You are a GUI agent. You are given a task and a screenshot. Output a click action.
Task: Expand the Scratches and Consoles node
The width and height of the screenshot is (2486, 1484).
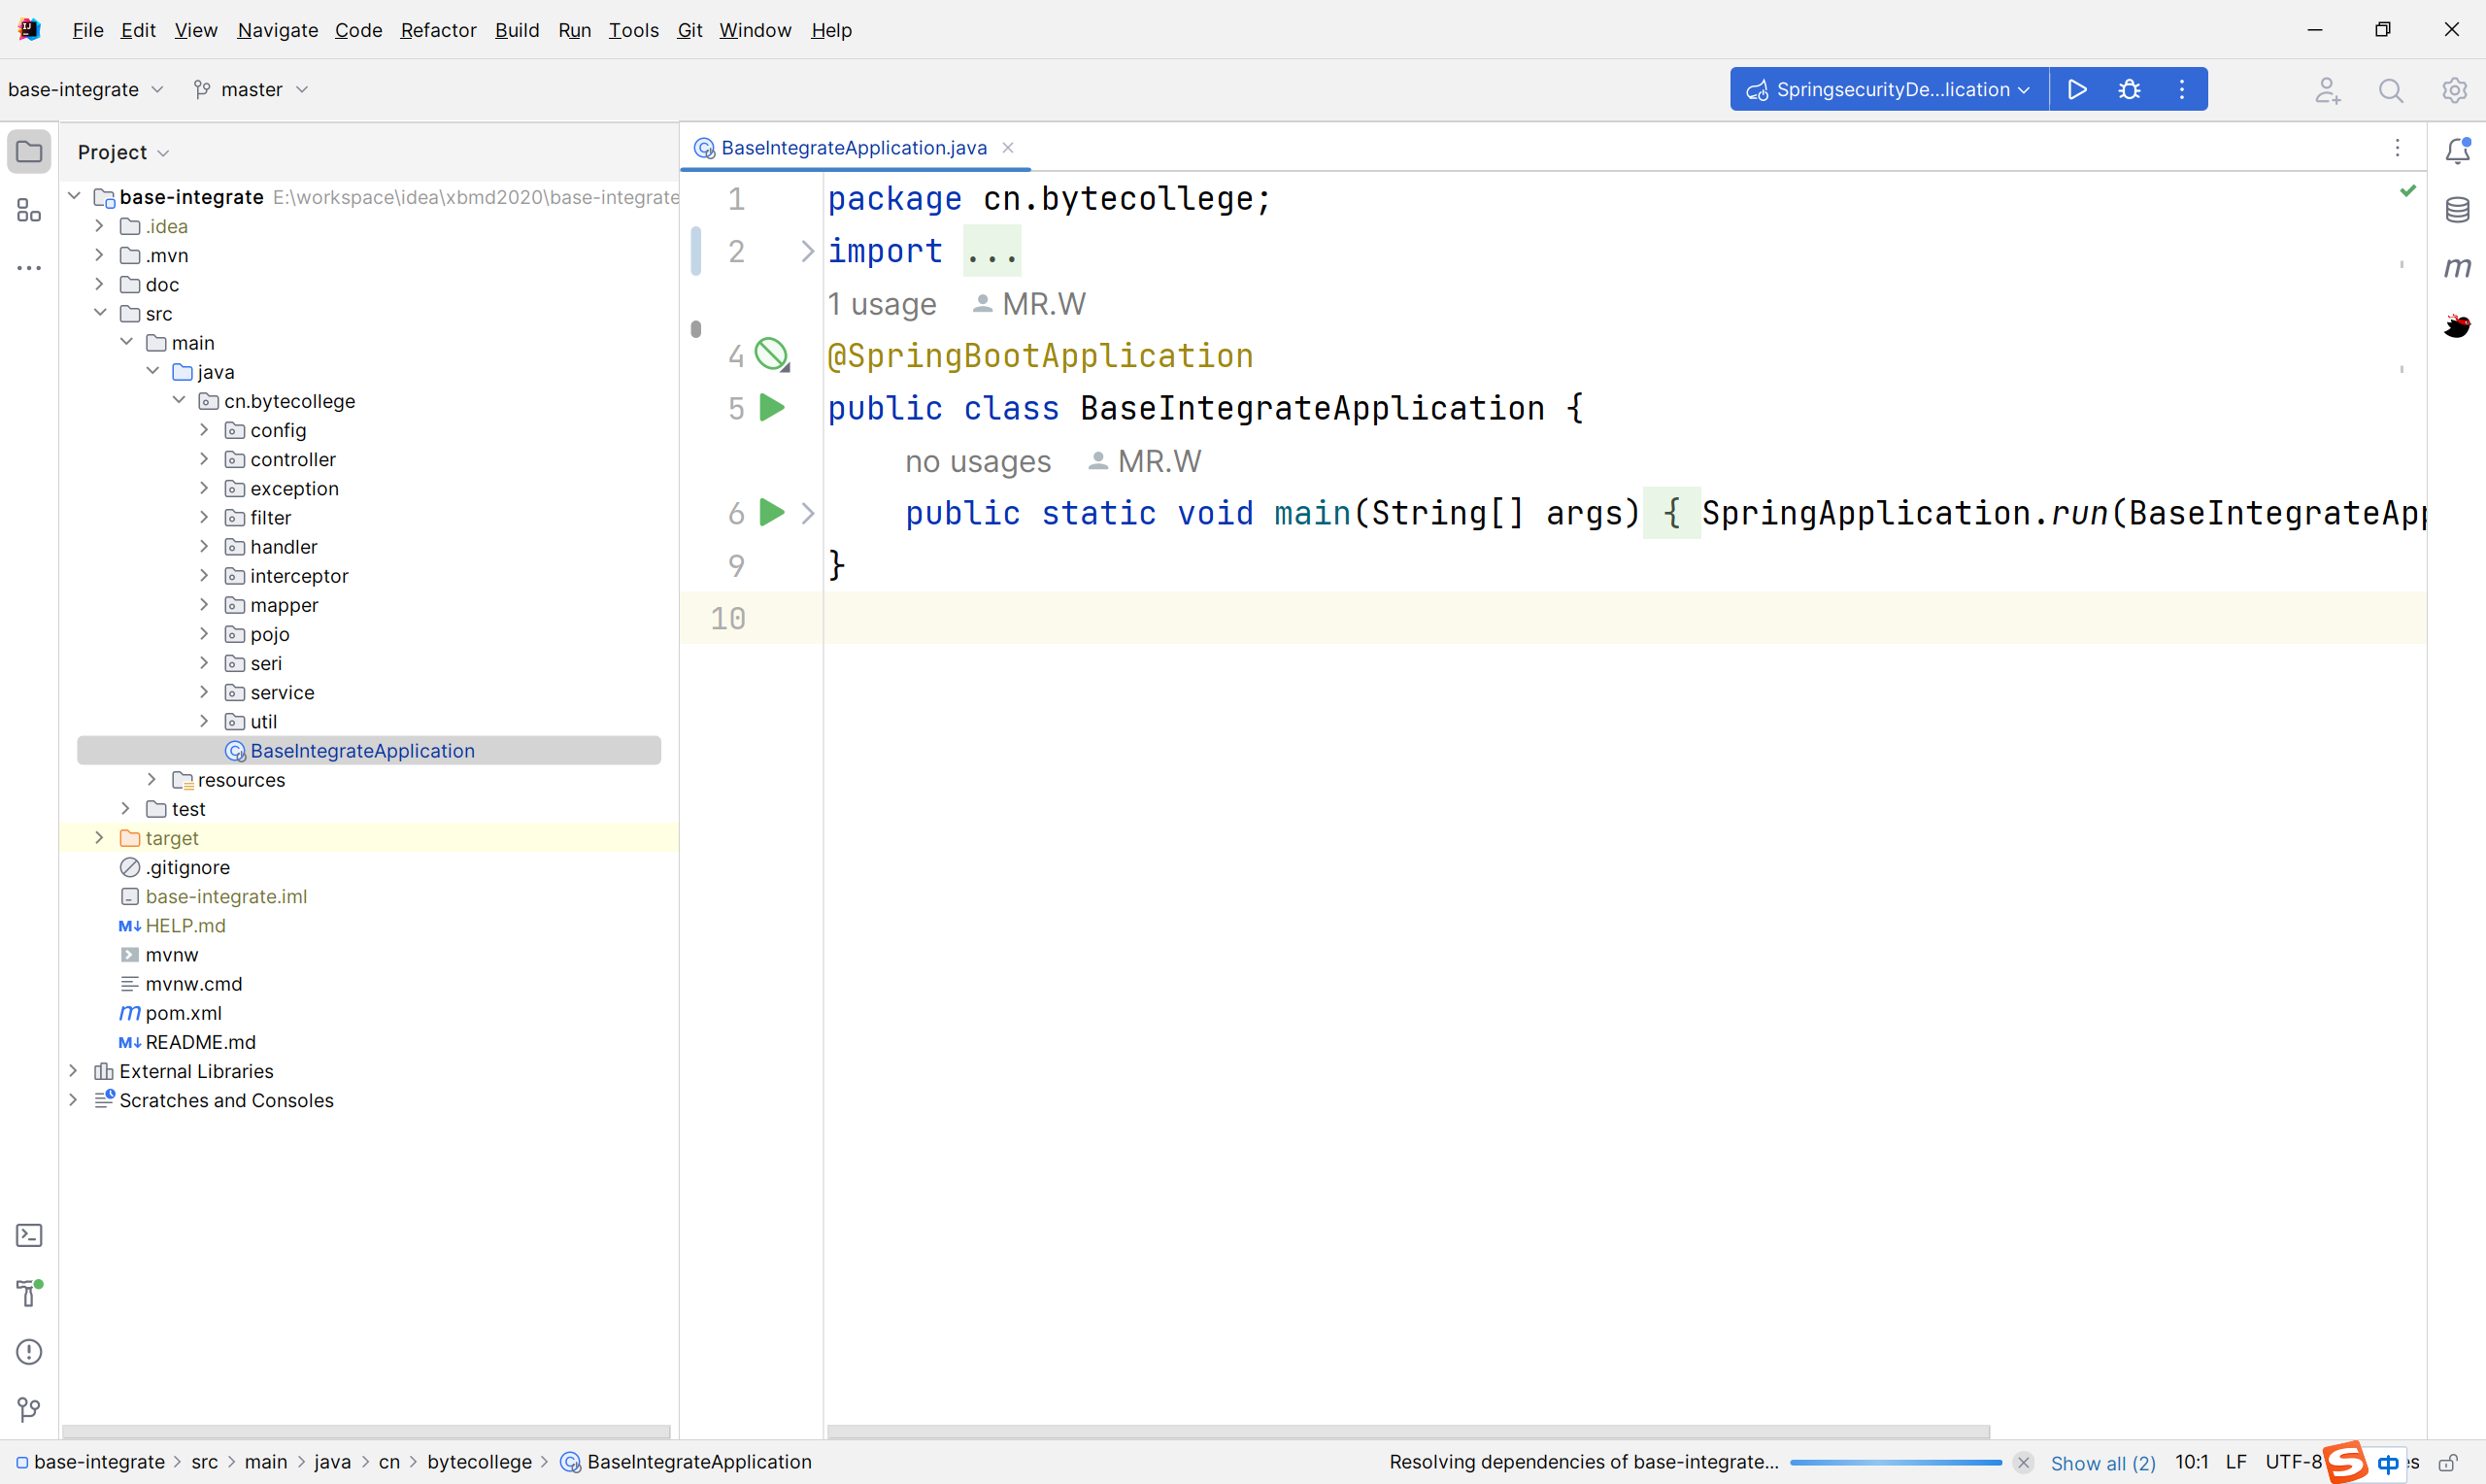click(x=73, y=1100)
